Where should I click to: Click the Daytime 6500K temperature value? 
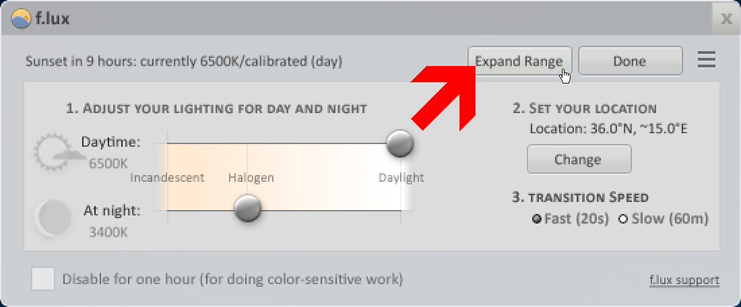(x=108, y=164)
